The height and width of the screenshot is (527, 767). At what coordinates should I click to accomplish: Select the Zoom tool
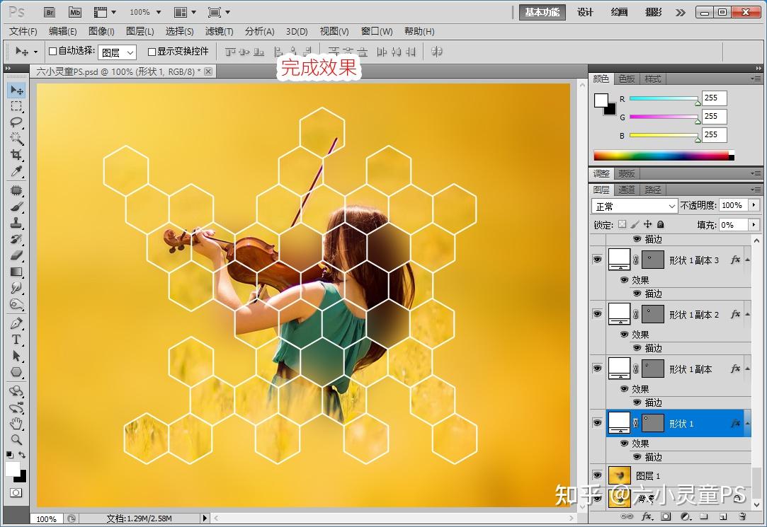[16, 439]
